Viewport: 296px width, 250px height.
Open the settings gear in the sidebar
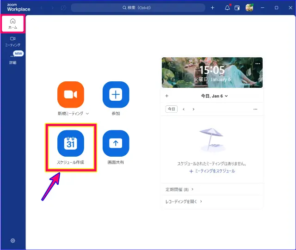(13, 240)
